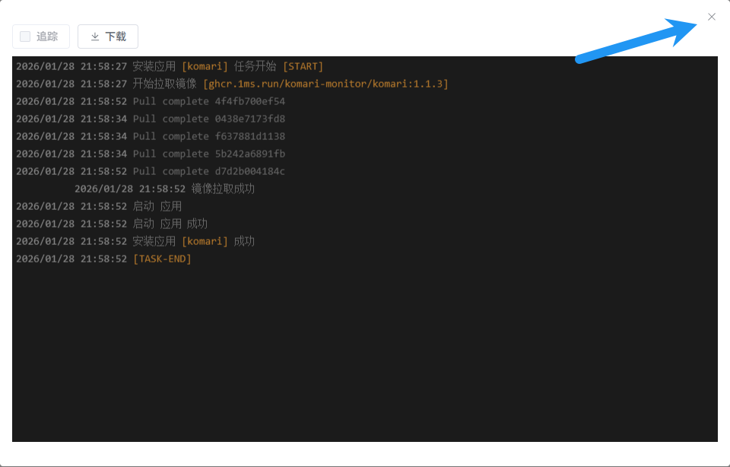This screenshot has height=467, width=730.
Task: Select Pull complete f637881d1138 line
Action: coord(209,136)
